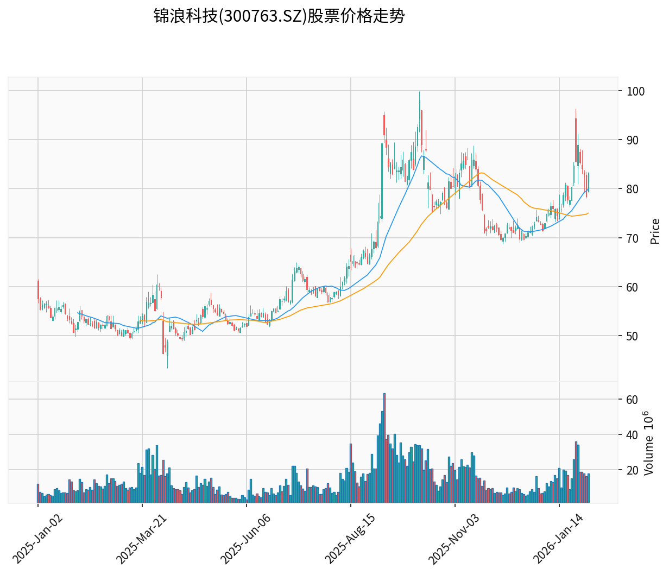Click the chart title 锦浪科技(300763.SZ)股票价格走势
This screenshot has height=575, width=669.
tap(279, 17)
